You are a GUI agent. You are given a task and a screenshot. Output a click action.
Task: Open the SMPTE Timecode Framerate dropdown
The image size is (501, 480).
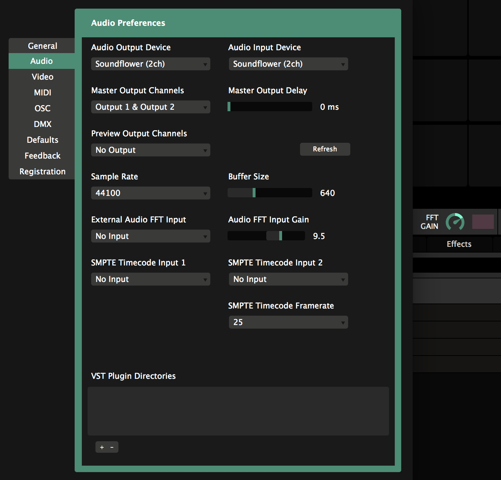[x=288, y=322]
